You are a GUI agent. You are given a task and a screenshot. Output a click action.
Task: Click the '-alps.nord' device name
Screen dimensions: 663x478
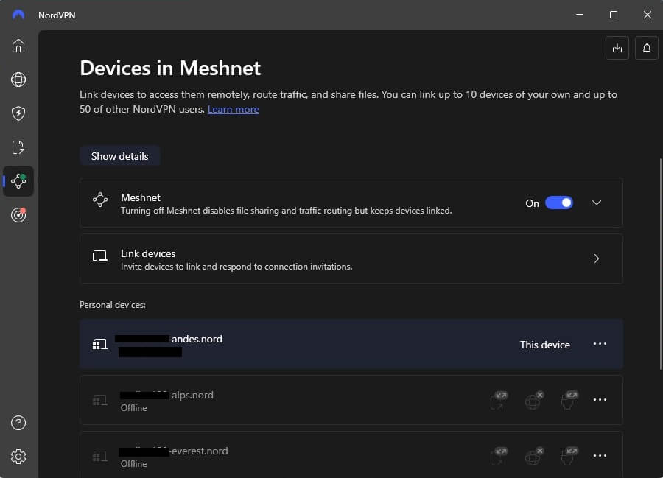pos(191,396)
